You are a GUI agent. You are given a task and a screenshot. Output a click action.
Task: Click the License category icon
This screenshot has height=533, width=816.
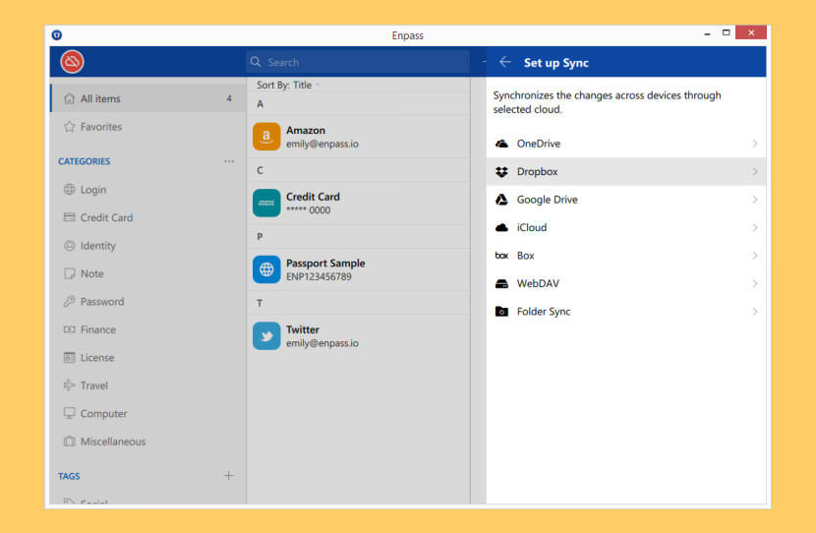click(69, 358)
